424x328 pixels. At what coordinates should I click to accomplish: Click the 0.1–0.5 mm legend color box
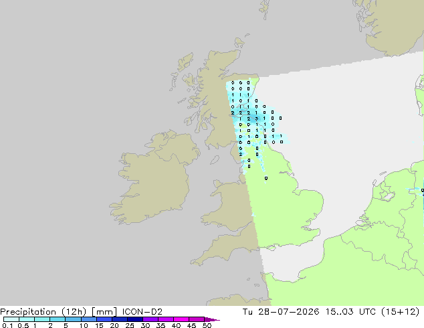tap(11, 319)
